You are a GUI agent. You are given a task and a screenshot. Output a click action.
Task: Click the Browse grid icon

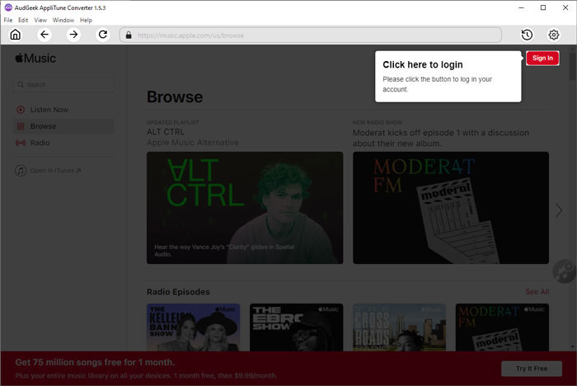coord(21,126)
